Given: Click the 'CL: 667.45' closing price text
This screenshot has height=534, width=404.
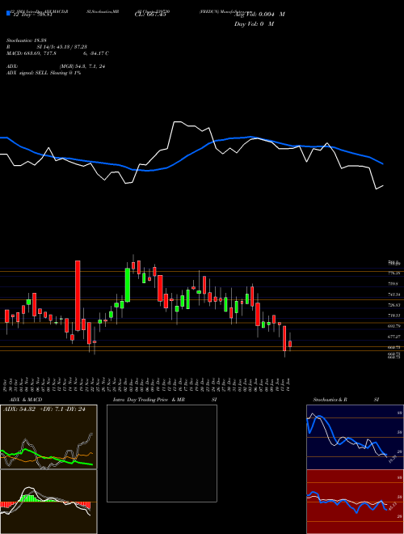Looking at the screenshot, I should (x=149, y=15).
